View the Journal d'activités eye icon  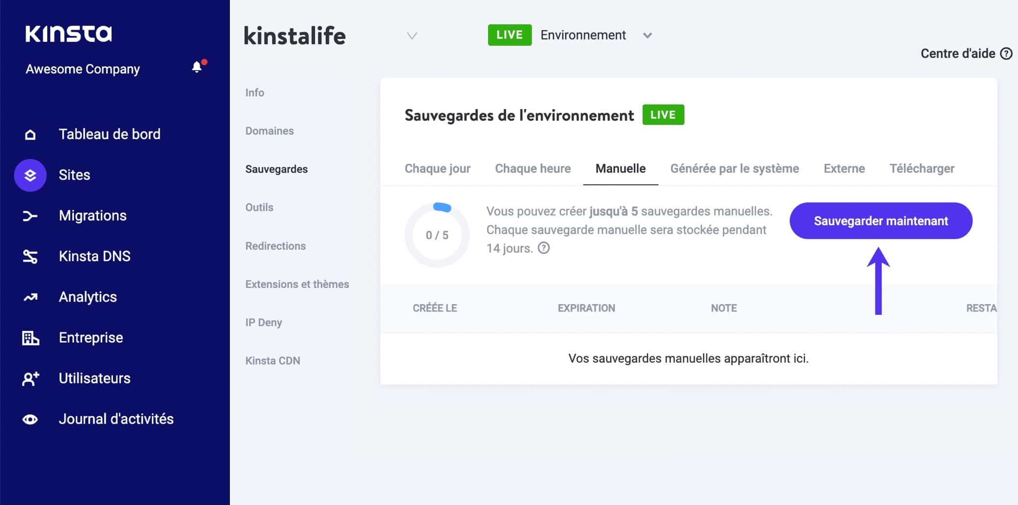point(30,419)
